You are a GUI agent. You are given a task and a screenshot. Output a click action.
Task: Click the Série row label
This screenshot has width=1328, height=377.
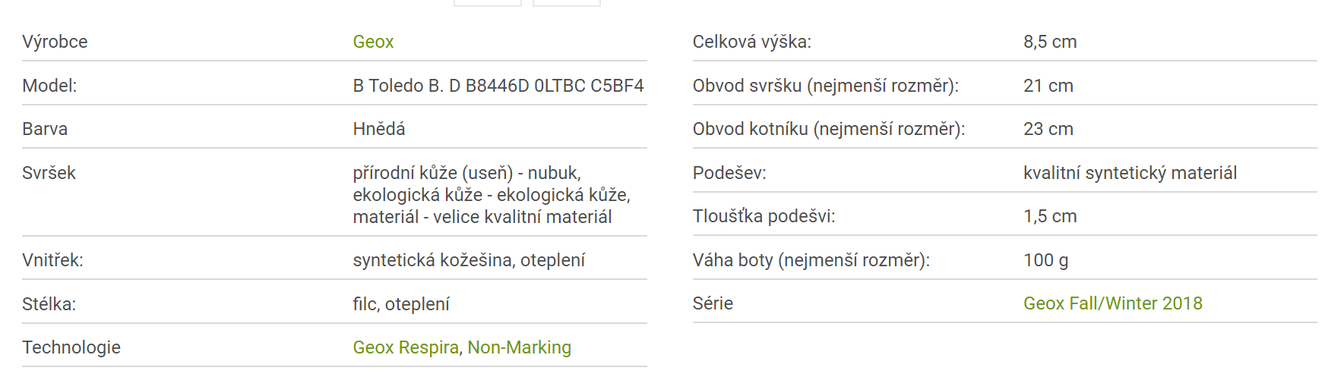click(x=713, y=303)
